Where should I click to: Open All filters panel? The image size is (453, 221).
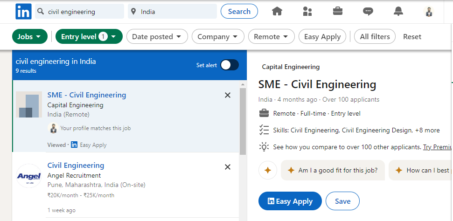point(375,37)
